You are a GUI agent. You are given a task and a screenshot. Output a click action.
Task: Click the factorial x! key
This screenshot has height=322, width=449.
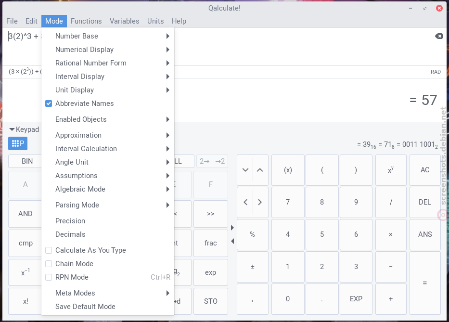coord(26,301)
